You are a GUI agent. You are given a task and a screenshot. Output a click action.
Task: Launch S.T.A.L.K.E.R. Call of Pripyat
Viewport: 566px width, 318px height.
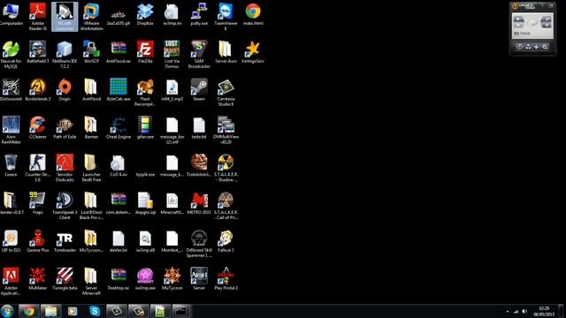click(x=226, y=206)
